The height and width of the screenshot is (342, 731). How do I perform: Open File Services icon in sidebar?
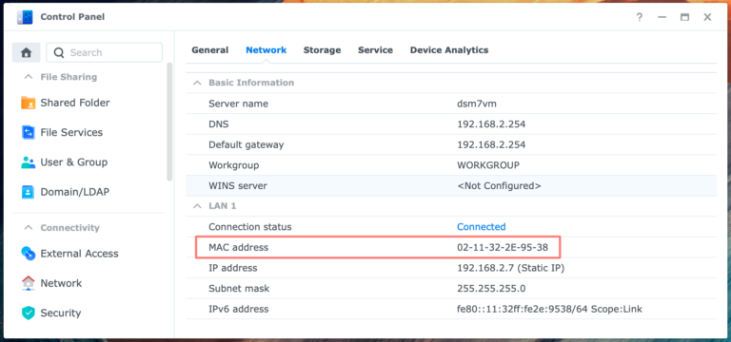(x=28, y=133)
